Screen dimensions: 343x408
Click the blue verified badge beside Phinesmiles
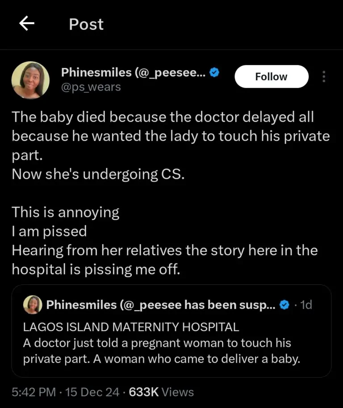(x=214, y=72)
